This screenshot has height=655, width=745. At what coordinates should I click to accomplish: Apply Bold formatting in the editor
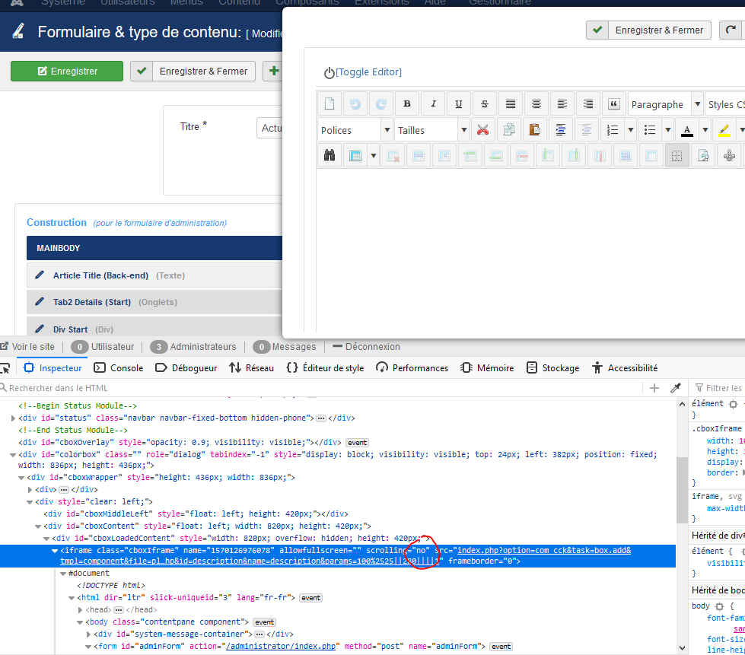point(406,103)
